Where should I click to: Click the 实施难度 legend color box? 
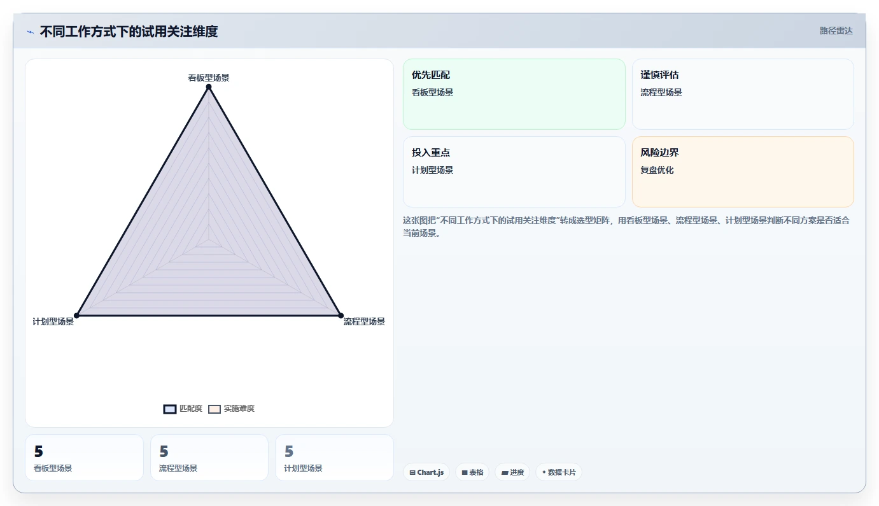point(214,409)
